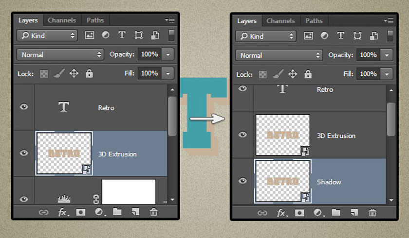Open Fill slider arrow in left panel
409x238 pixels.
pos(168,74)
